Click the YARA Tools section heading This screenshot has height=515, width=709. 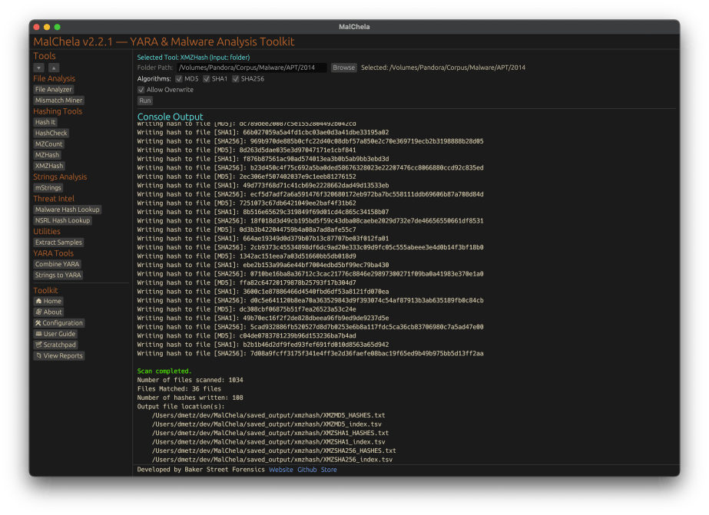point(53,253)
